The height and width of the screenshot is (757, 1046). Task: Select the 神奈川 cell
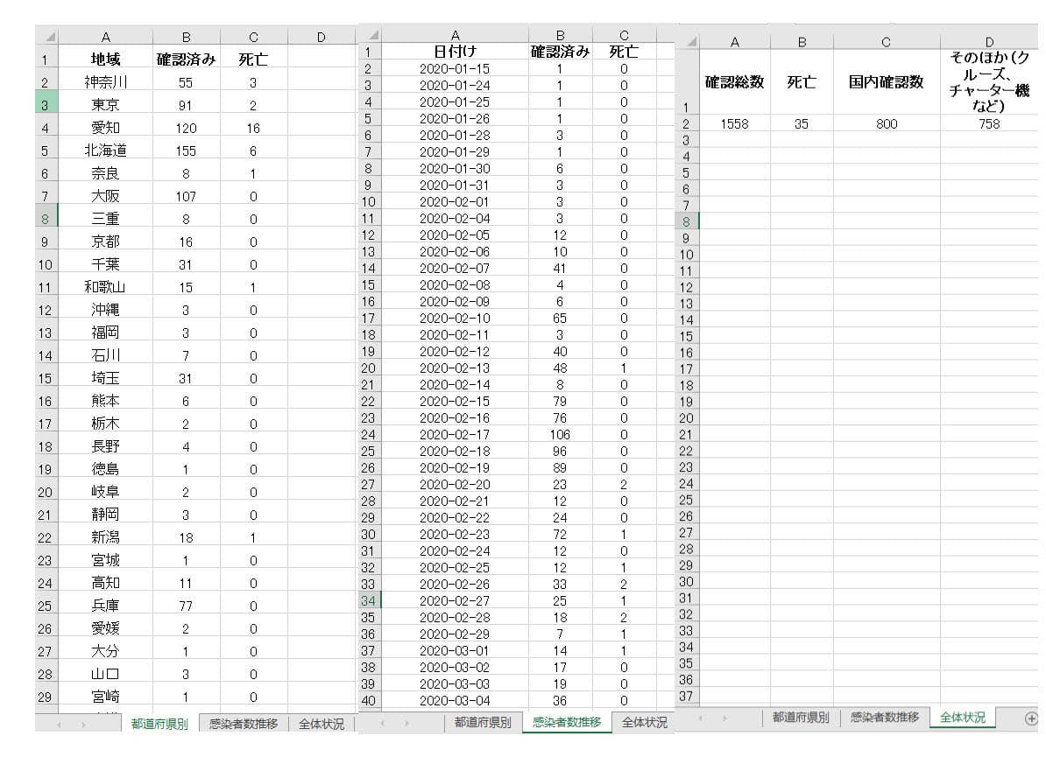pos(105,82)
